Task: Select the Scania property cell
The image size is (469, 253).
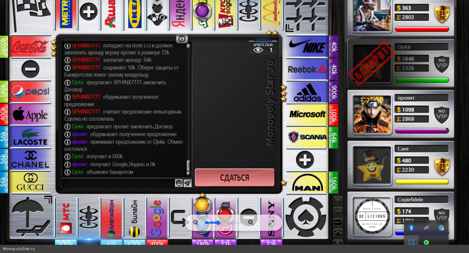Action: tap(307, 137)
